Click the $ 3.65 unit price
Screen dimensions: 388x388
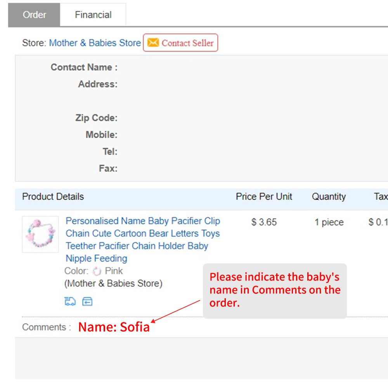coord(264,222)
